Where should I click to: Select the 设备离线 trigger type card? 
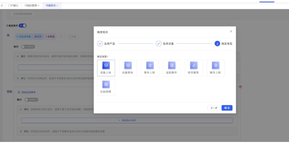[x=128, y=68]
